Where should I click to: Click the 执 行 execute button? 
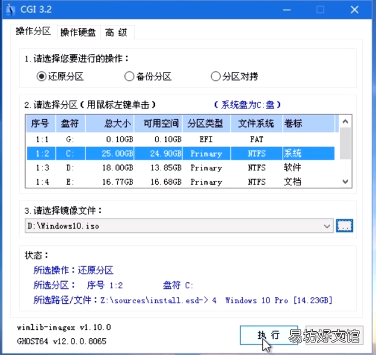[x=269, y=335]
